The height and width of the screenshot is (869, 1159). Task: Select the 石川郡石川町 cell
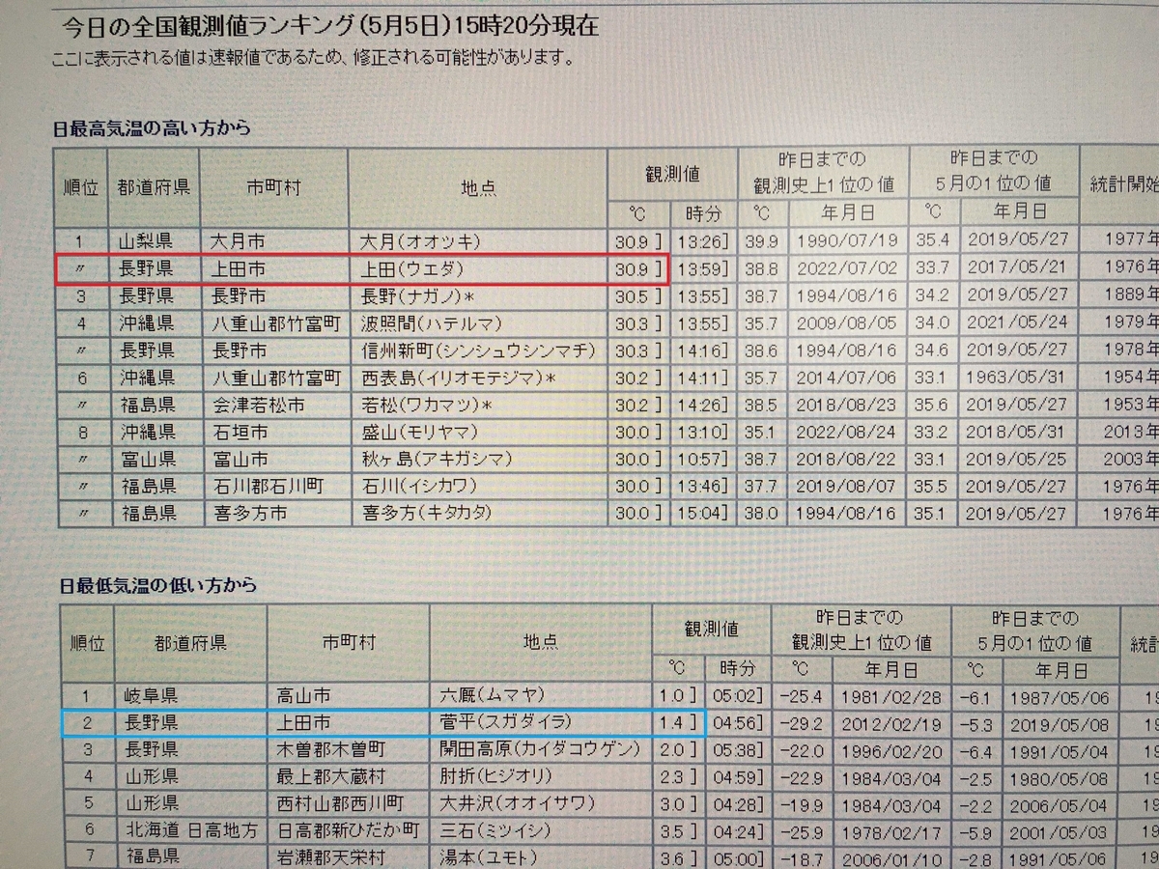coord(268,486)
